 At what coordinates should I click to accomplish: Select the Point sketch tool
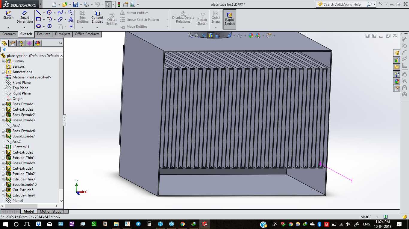tap(71, 26)
